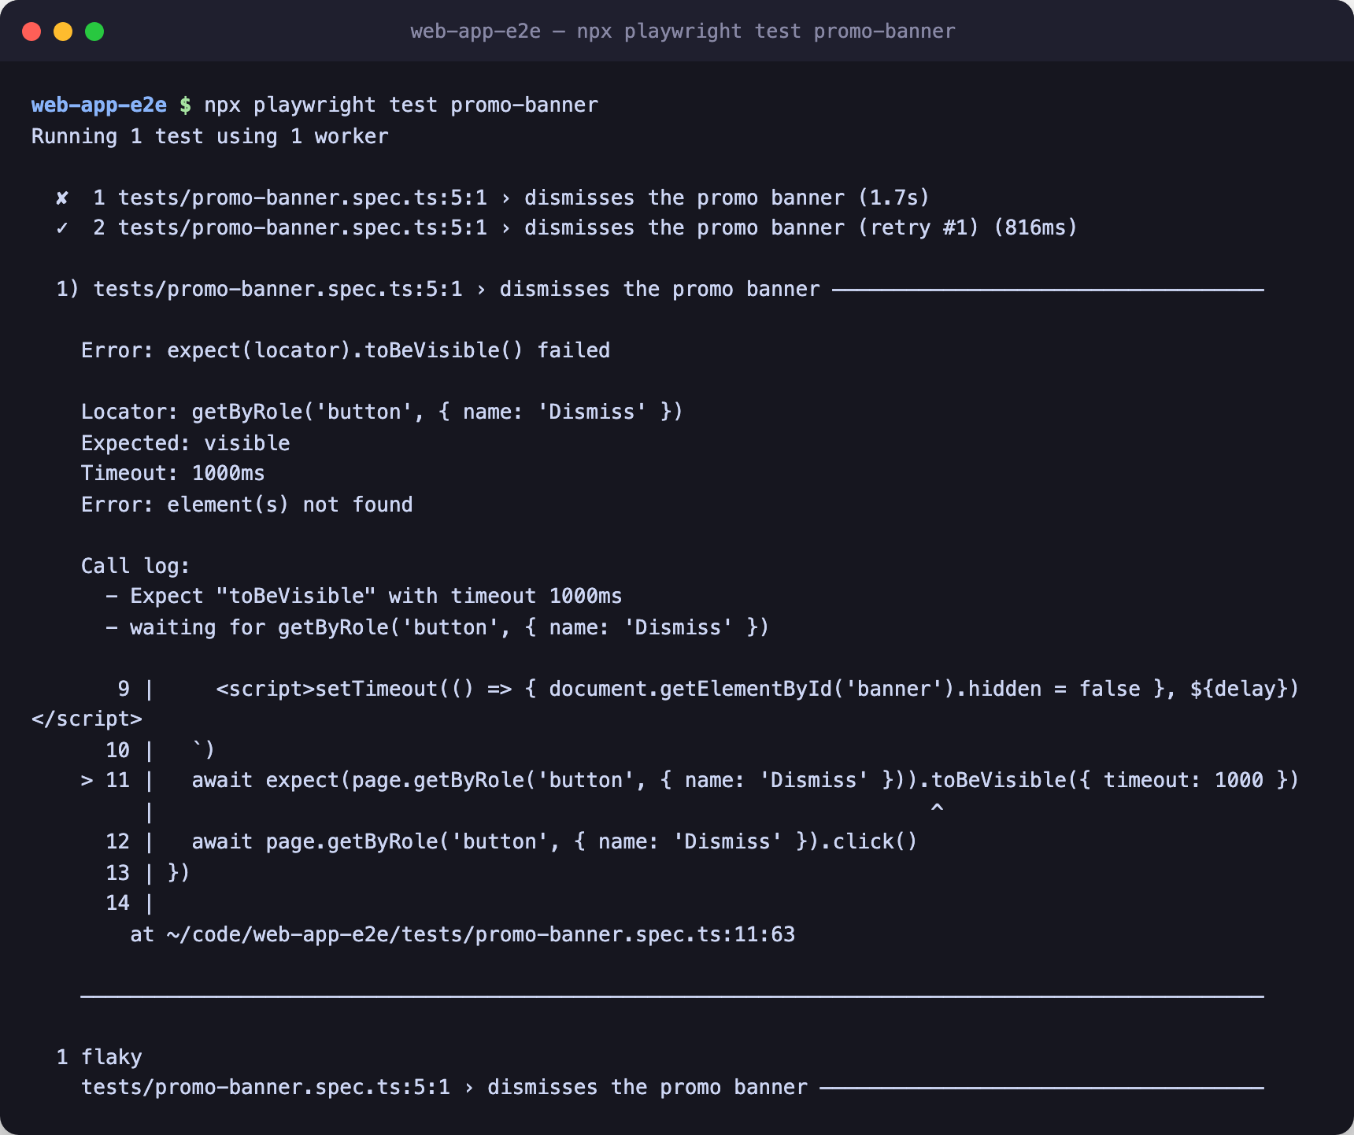Click the red close window button

pos(31,31)
